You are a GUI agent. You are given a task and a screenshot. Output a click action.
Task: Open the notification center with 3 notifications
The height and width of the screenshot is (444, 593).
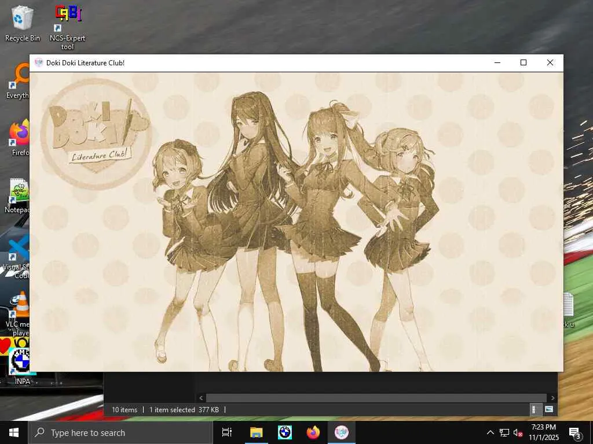tap(575, 433)
